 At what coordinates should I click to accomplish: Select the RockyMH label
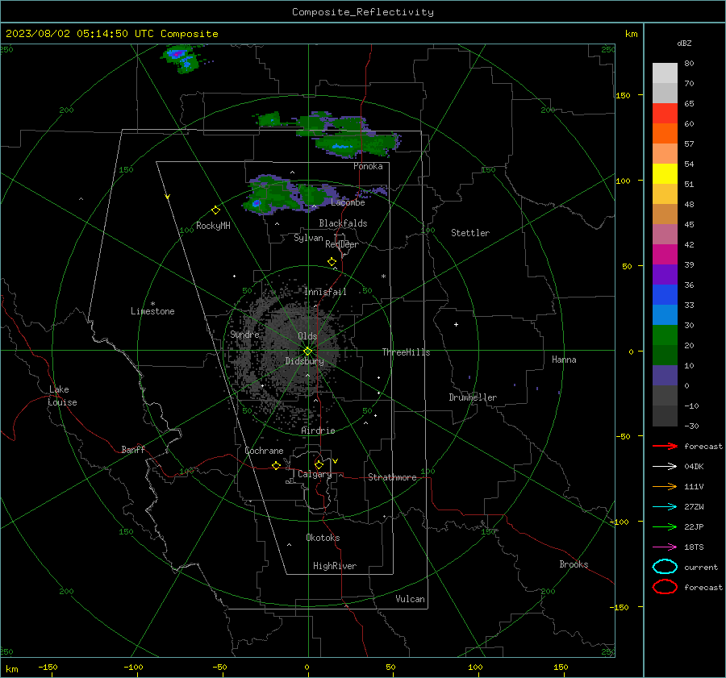pyautogui.click(x=213, y=226)
